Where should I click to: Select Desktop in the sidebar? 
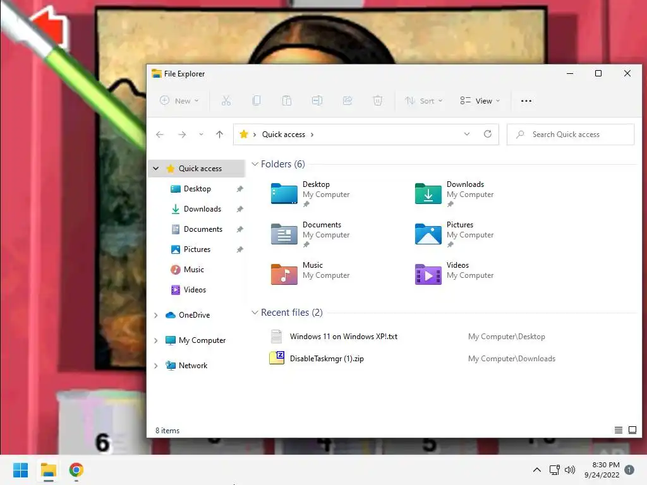pos(197,188)
